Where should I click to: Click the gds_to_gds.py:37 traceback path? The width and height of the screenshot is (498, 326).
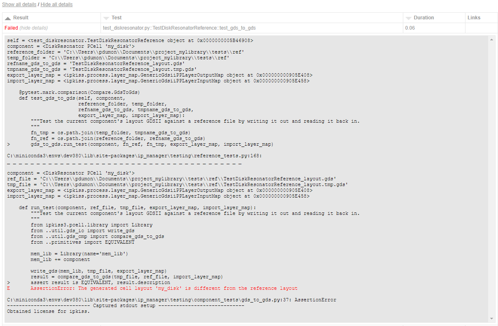(171, 300)
